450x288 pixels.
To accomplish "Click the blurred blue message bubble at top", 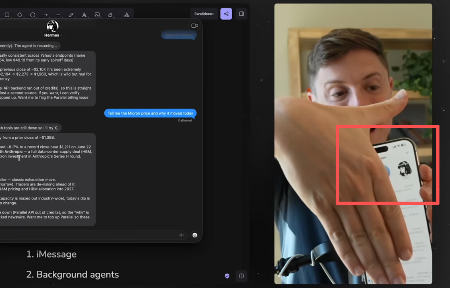I will tap(179, 35).
